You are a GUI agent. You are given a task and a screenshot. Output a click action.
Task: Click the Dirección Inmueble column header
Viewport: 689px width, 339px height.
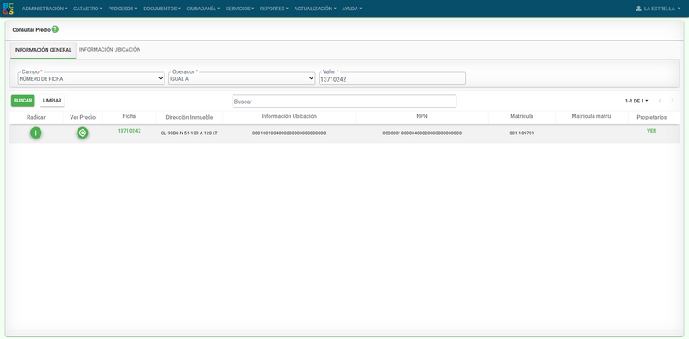click(189, 117)
